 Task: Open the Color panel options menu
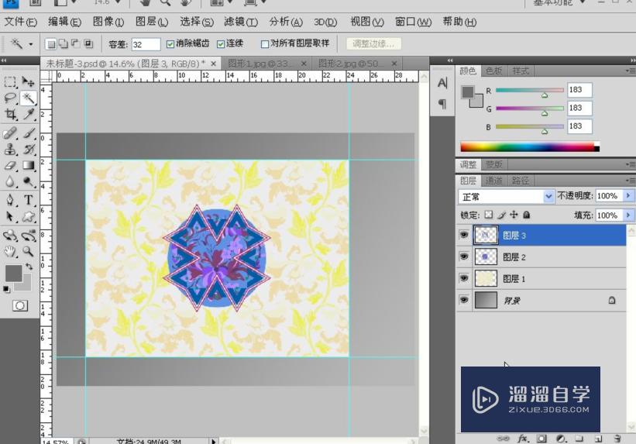click(631, 71)
